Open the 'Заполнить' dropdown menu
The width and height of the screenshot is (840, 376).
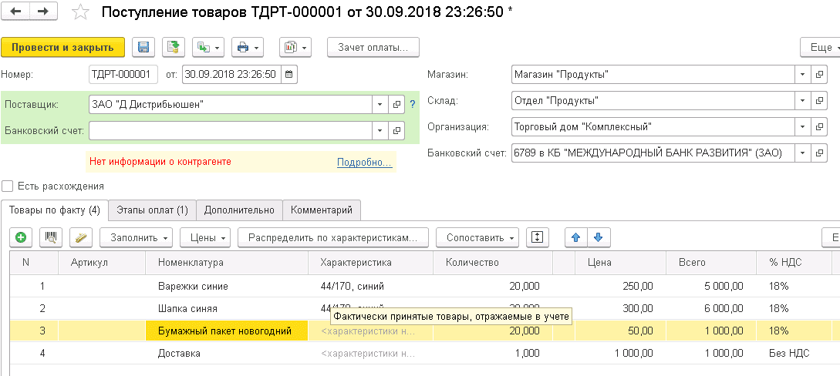click(x=138, y=237)
